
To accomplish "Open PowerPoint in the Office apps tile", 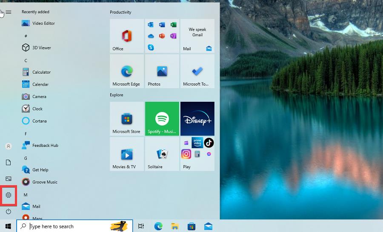I will (162, 36).
